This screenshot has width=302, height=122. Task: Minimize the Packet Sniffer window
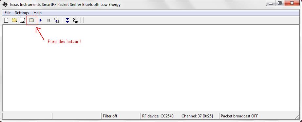[x=271, y=3]
